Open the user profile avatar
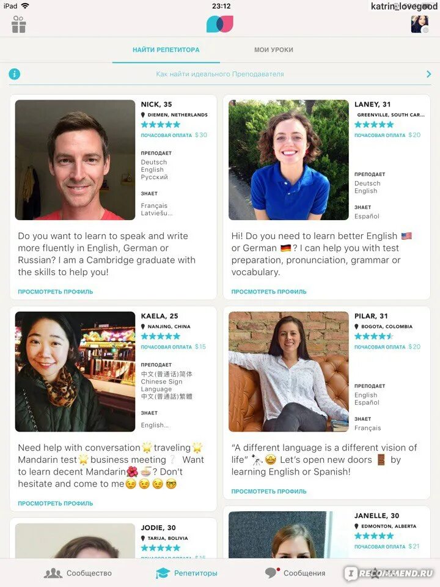 tap(420, 24)
